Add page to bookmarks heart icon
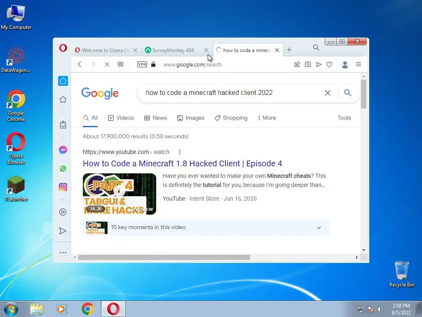This screenshot has width=422, height=317. tap(329, 64)
